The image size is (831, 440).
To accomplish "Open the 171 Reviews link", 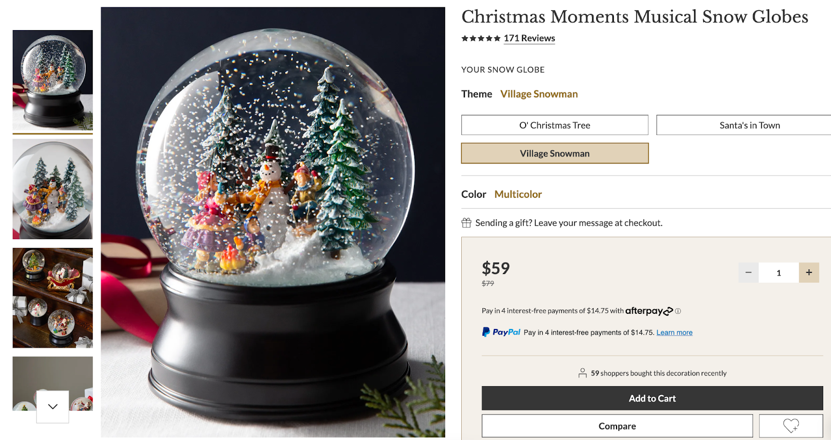I will 529,37.
